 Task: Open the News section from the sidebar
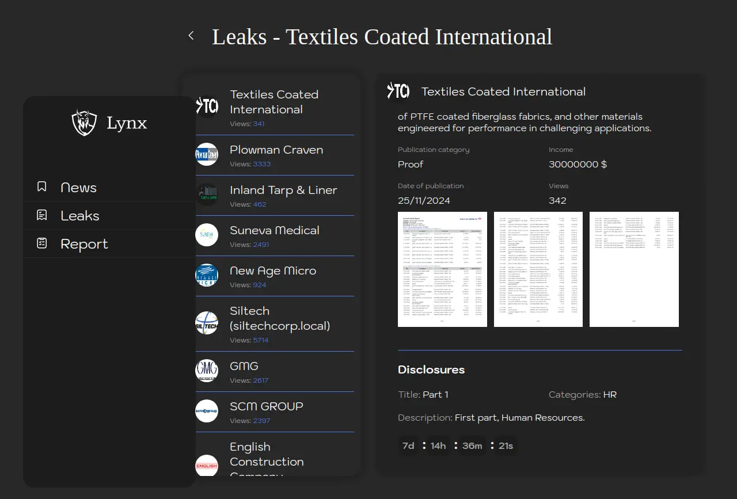pos(78,188)
